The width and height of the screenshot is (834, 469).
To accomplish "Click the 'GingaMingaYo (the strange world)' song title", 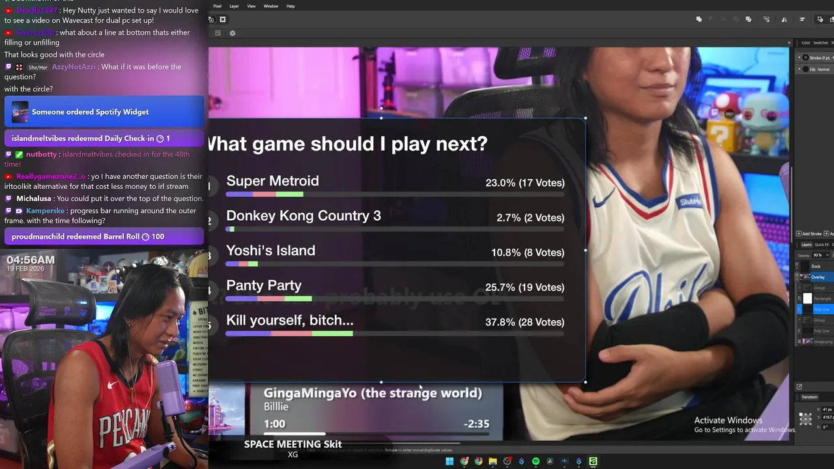I will pos(373,393).
